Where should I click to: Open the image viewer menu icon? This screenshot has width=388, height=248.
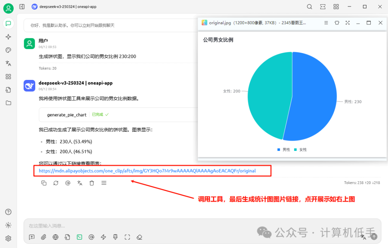click(326, 22)
